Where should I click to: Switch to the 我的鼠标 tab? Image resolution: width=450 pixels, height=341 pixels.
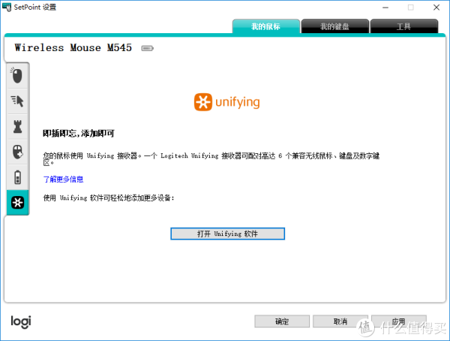click(x=266, y=26)
